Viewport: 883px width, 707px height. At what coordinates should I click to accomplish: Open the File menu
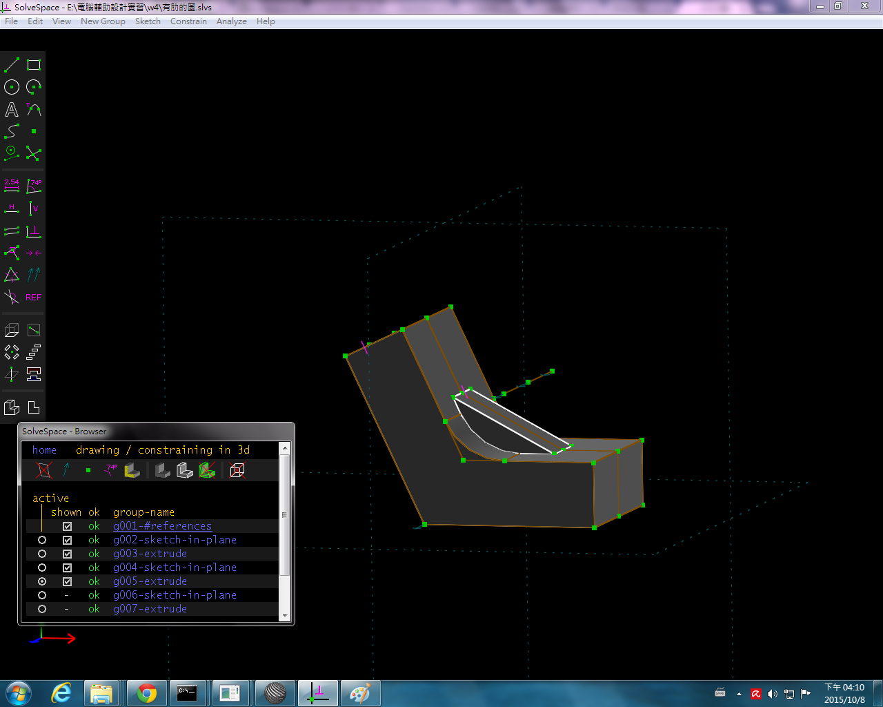[x=11, y=21]
